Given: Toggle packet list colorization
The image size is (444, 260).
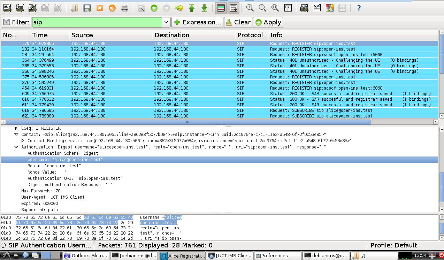Looking at the screenshot, I should (221, 8).
